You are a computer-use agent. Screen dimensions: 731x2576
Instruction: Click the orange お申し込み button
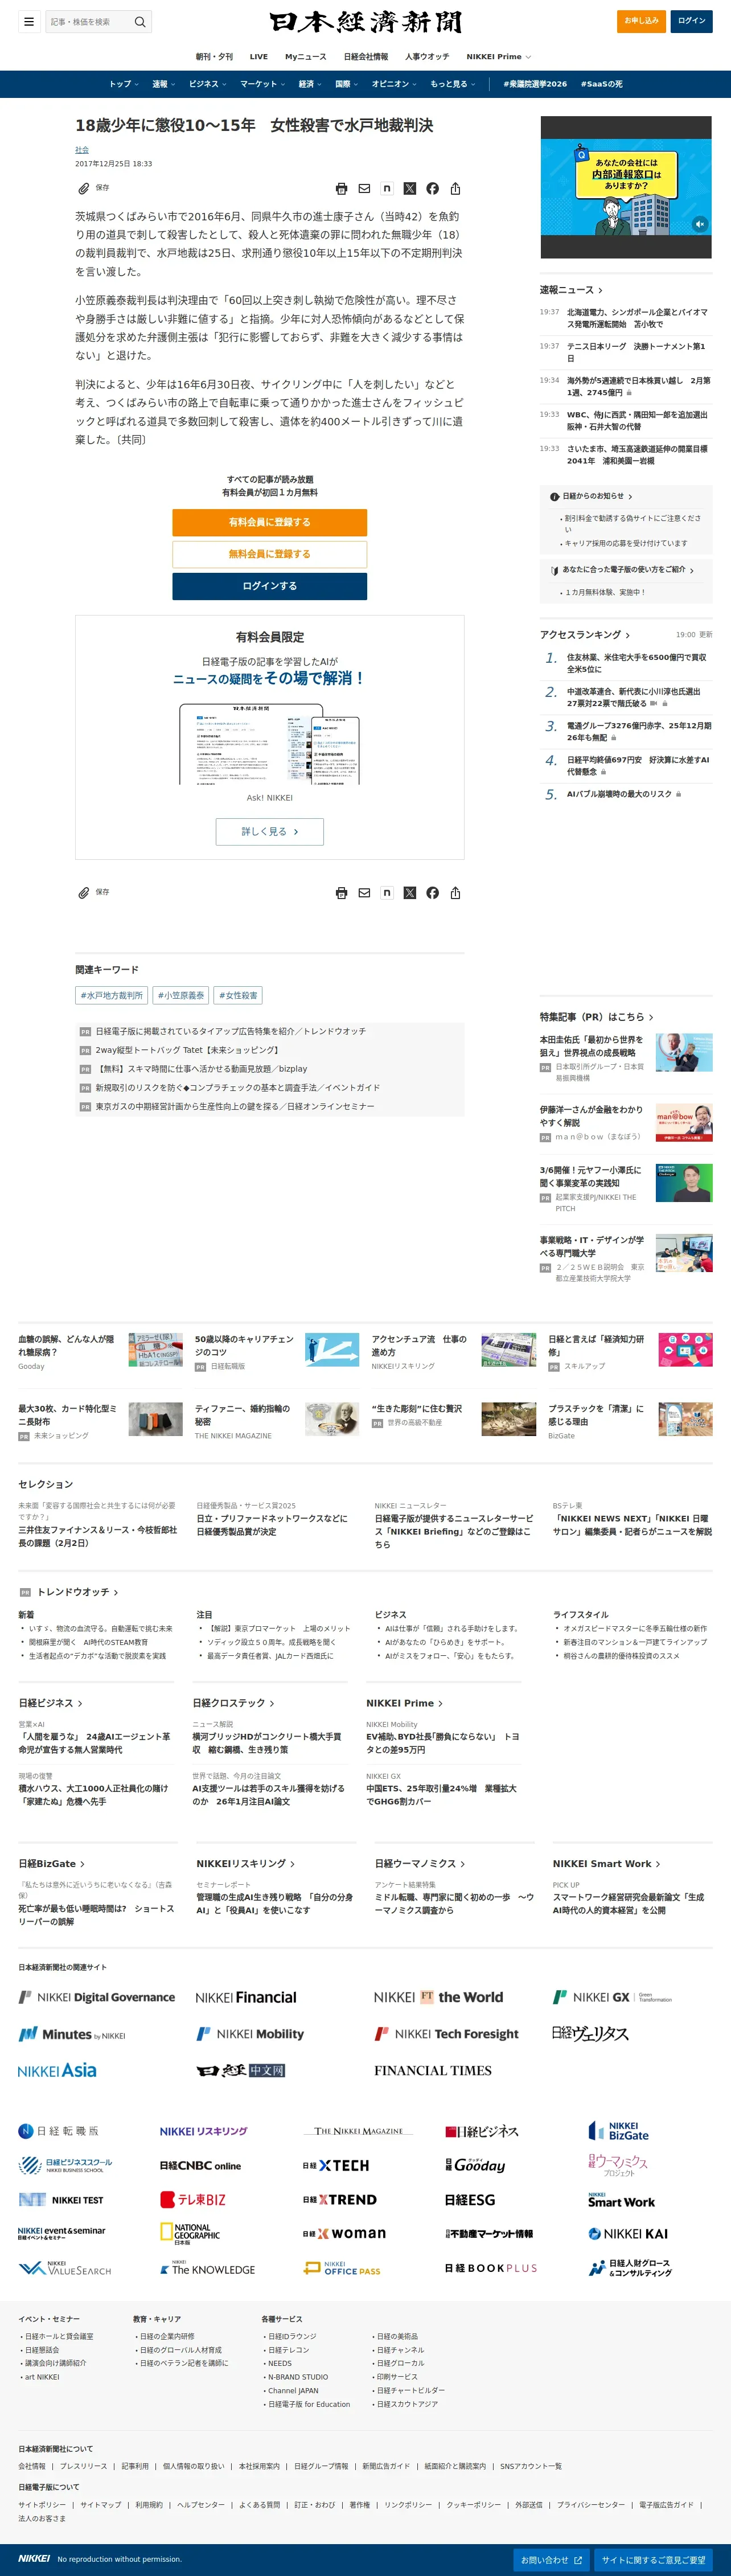tap(641, 21)
